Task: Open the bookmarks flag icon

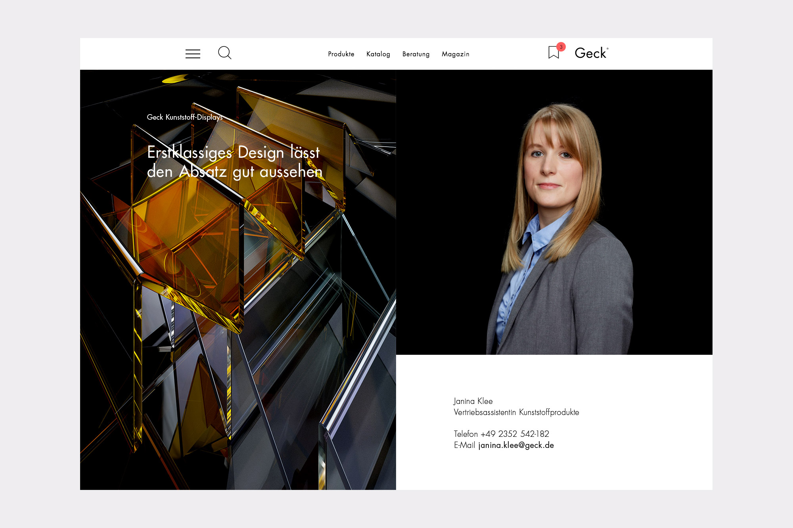Action: tap(553, 53)
